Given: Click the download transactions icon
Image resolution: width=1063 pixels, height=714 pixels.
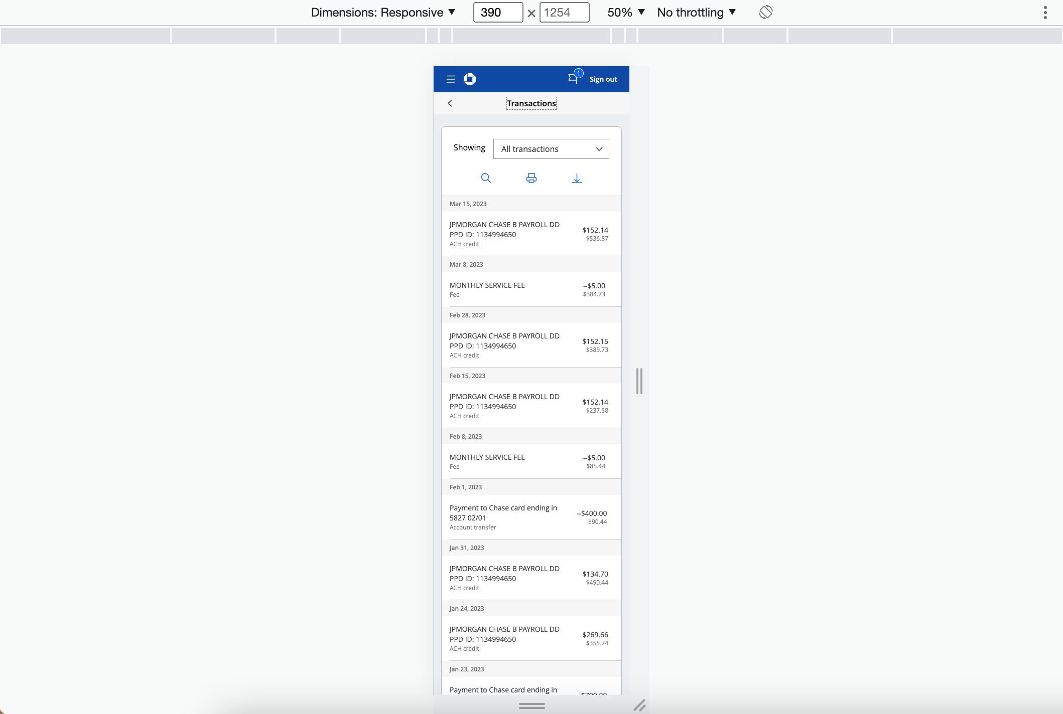Looking at the screenshot, I should coord(577,178).
